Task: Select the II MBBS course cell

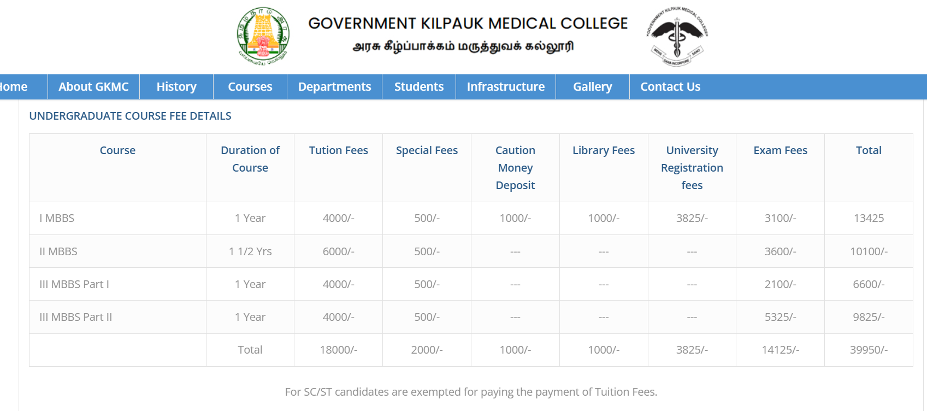Action: 58,251
